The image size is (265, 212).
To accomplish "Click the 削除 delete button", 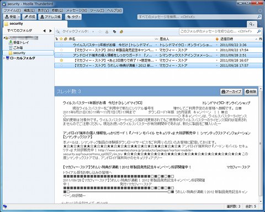I will click(251, 91).
